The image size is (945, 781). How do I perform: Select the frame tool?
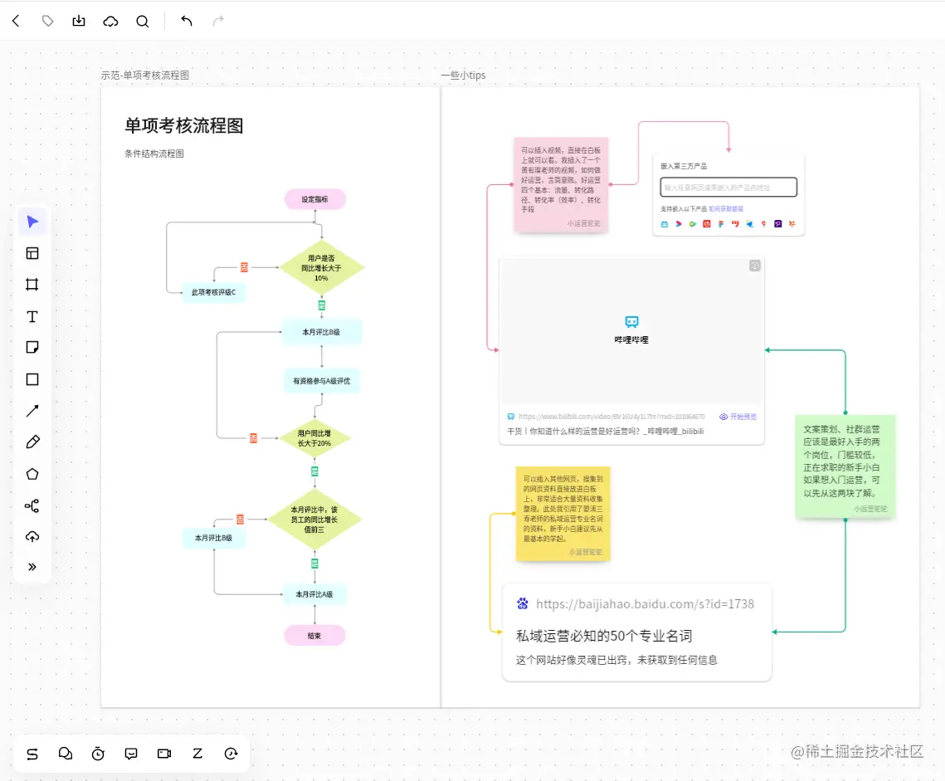pyautogui.click(x=32, y=284)
